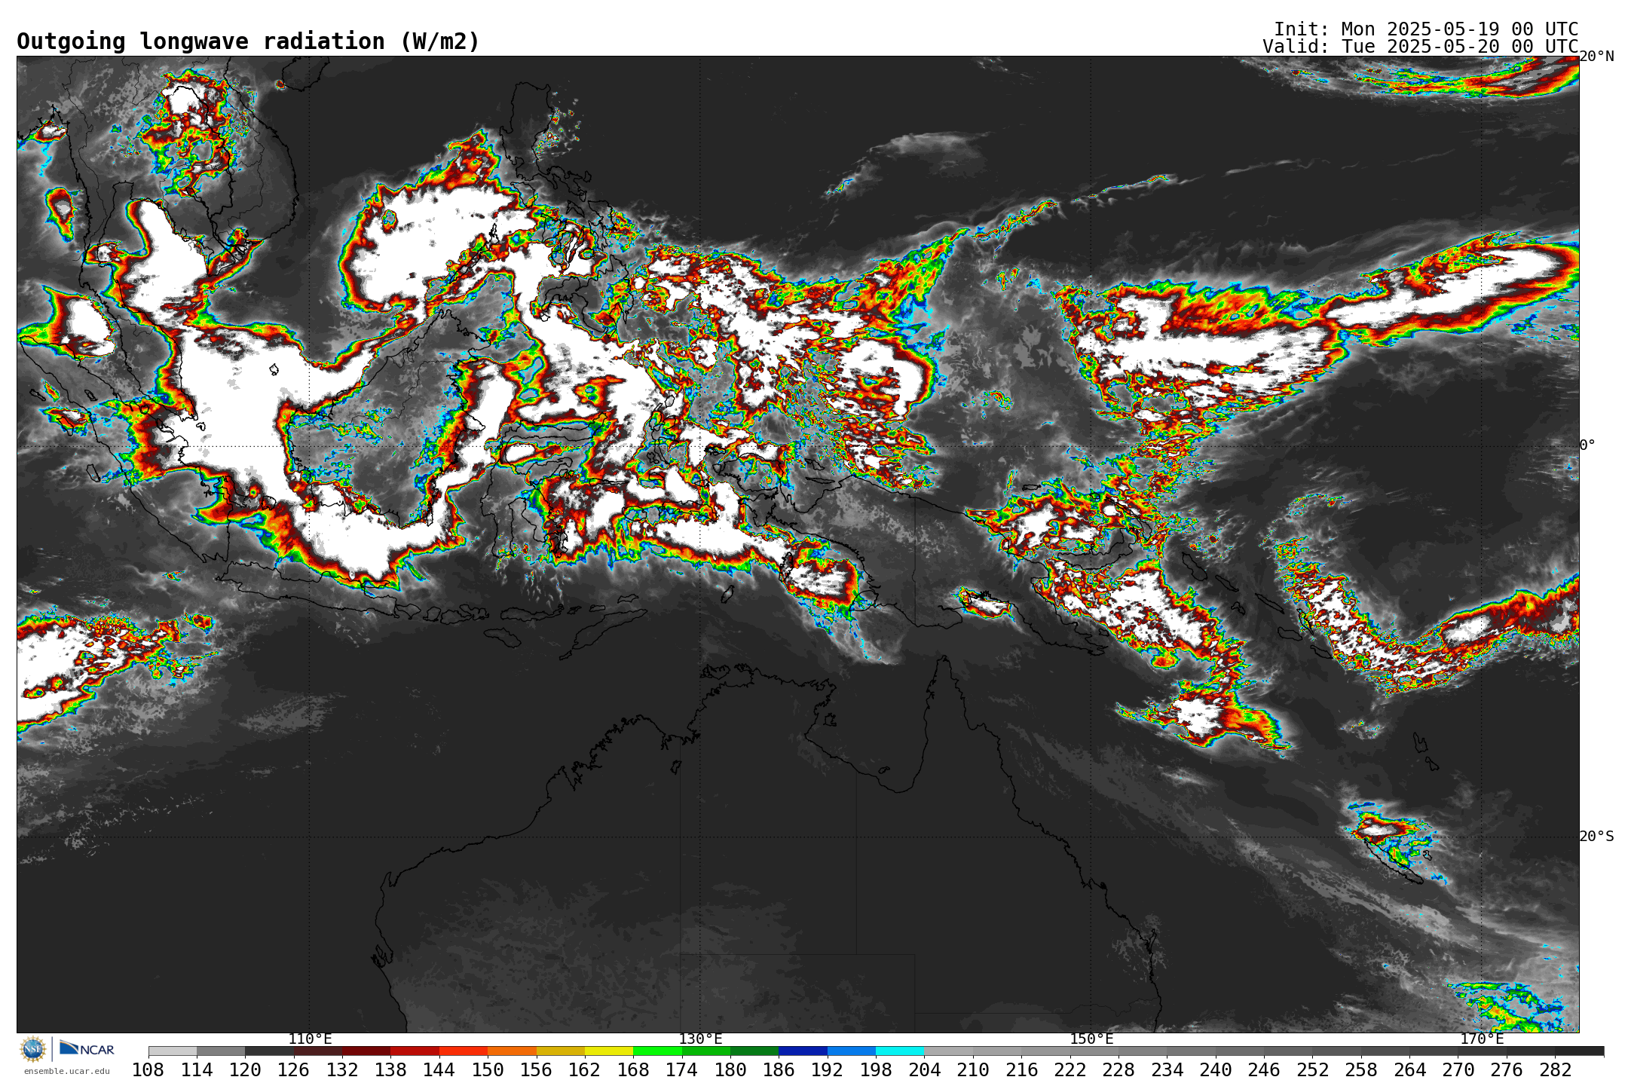The width and height of the screenshot is (1628, 1080).
Task: Click the colorbar value 216
Action: pyautogui.click(x=1021, y=1069)
